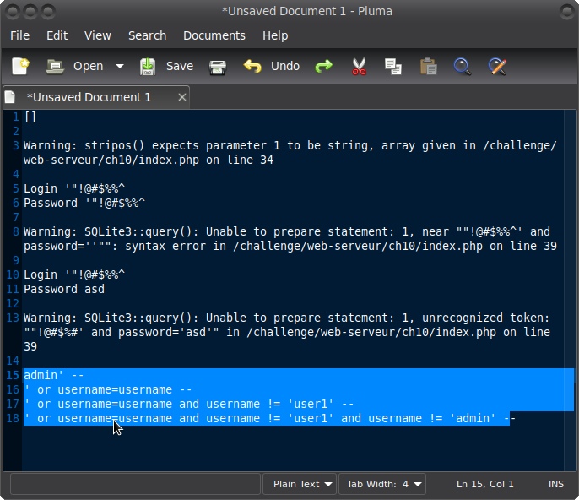Click line 1 containing "[]"
This screenshot has width=579, height=500.
coord(30,117)
